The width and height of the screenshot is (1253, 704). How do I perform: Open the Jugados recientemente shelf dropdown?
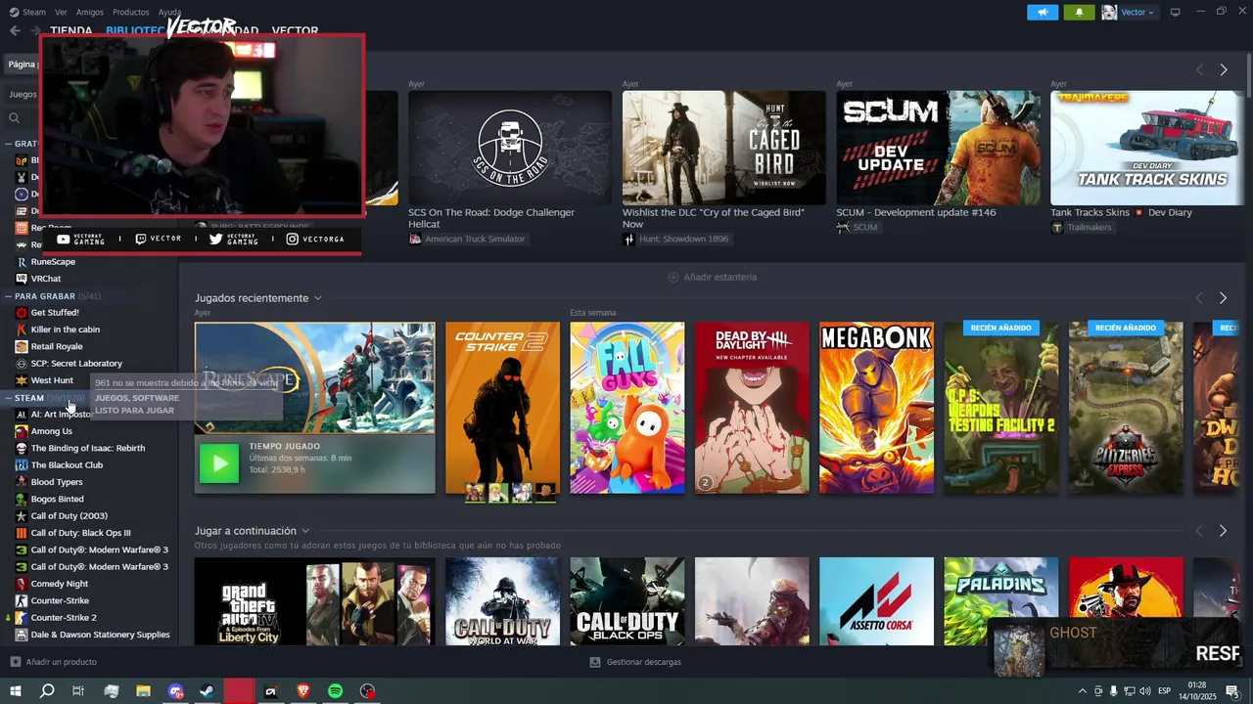tap(317, 298)
